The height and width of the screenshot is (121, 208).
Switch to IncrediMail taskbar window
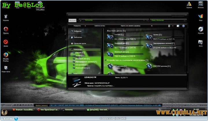(x=24, y=110)
